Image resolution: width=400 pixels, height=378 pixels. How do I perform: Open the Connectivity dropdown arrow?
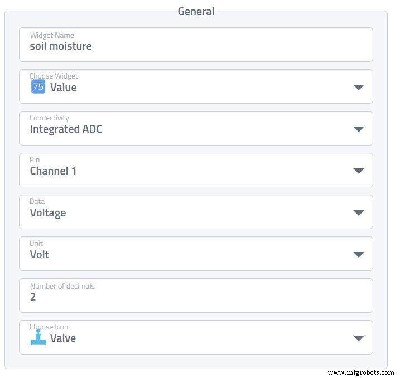tap(359, 129)
